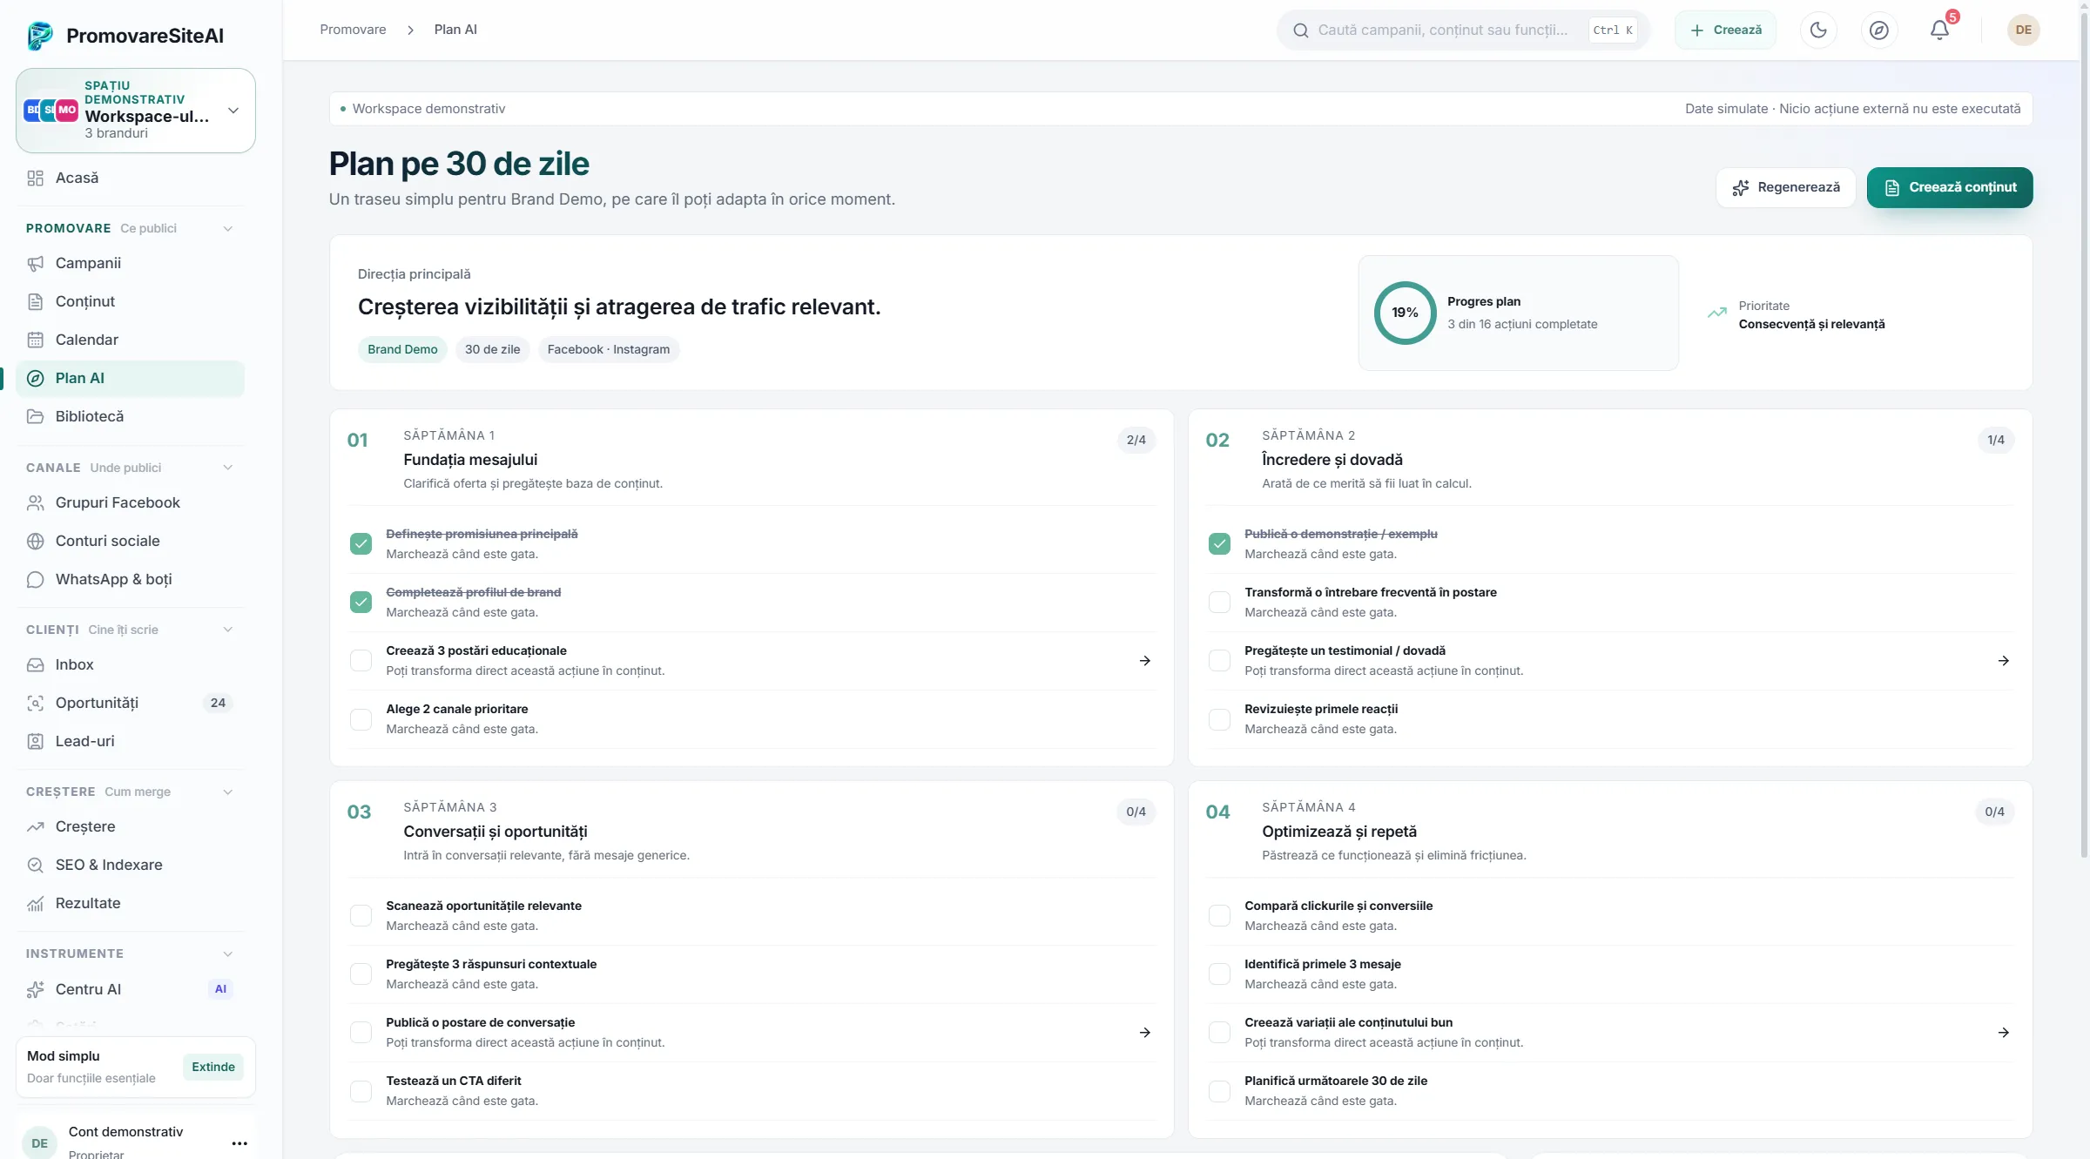2090x1159 pixels.
Task: Open workspace switcher dropdown chevron
Action: [233, 111]
